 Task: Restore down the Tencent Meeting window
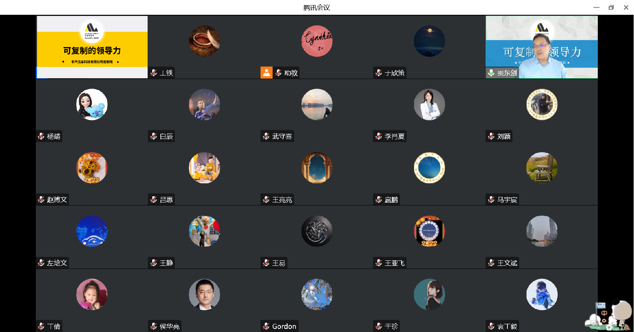611,7
